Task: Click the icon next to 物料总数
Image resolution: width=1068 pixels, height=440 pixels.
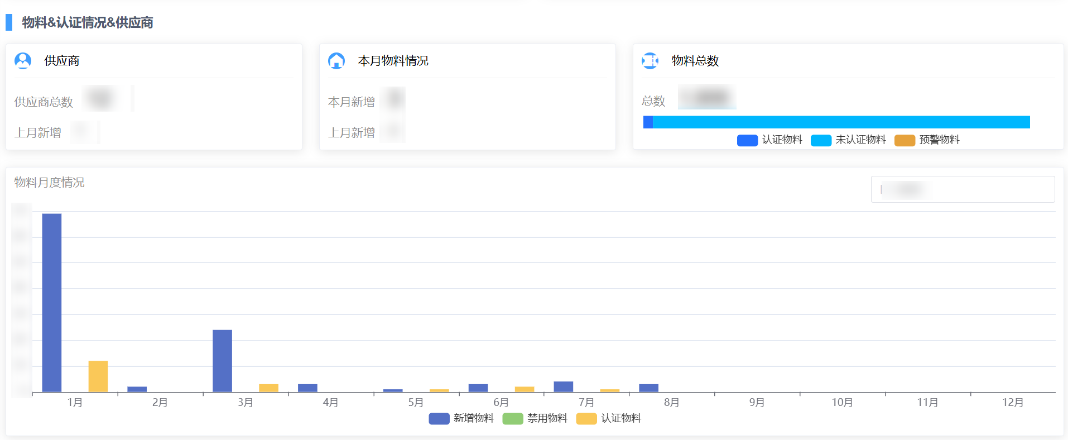Action: pyautogui.click(x=650, y=60)
